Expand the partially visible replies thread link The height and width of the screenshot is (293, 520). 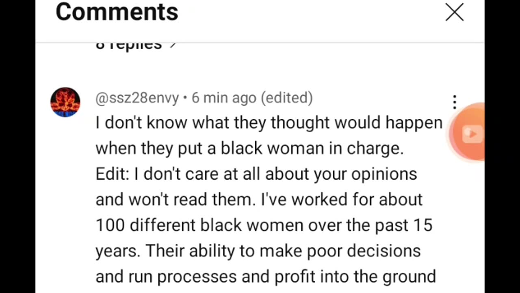point(128,45)
